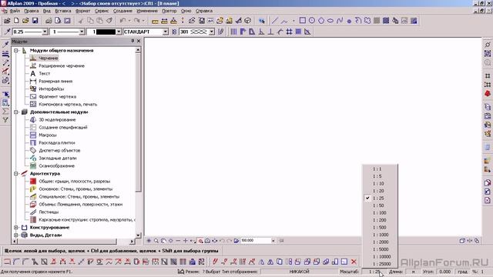Expand the Виды, Детали tree node
Image resolution: width=493 pixels, height=277 pixels.
(x=16, y=235)
